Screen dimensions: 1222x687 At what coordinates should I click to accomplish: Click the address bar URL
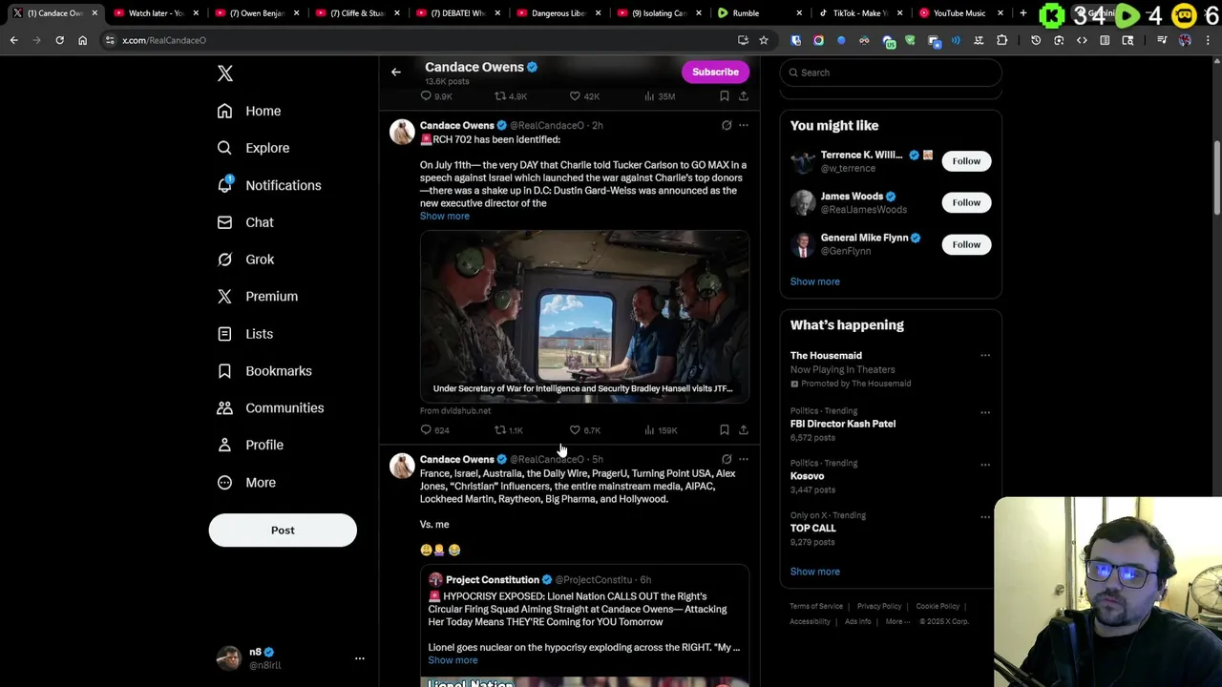pyautogui.click(x=164, y=40)
